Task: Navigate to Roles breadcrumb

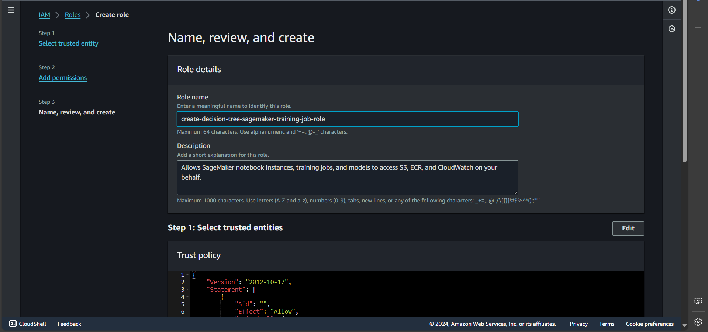Action: coord(73,15)
